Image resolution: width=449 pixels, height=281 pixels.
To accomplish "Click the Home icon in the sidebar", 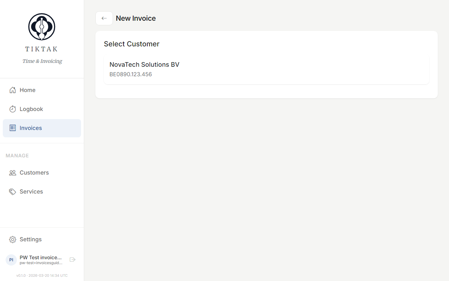I will click(x=12, y=90).
